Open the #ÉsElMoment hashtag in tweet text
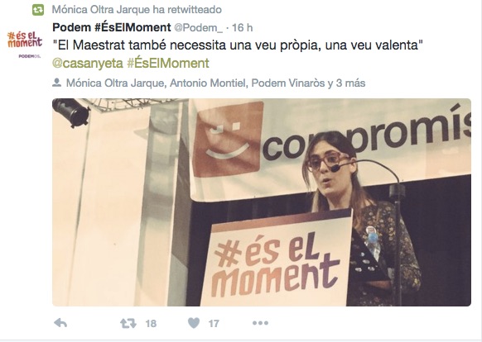Image resolution: width=482 pixels, height=342 pixels. coord(168,64)
